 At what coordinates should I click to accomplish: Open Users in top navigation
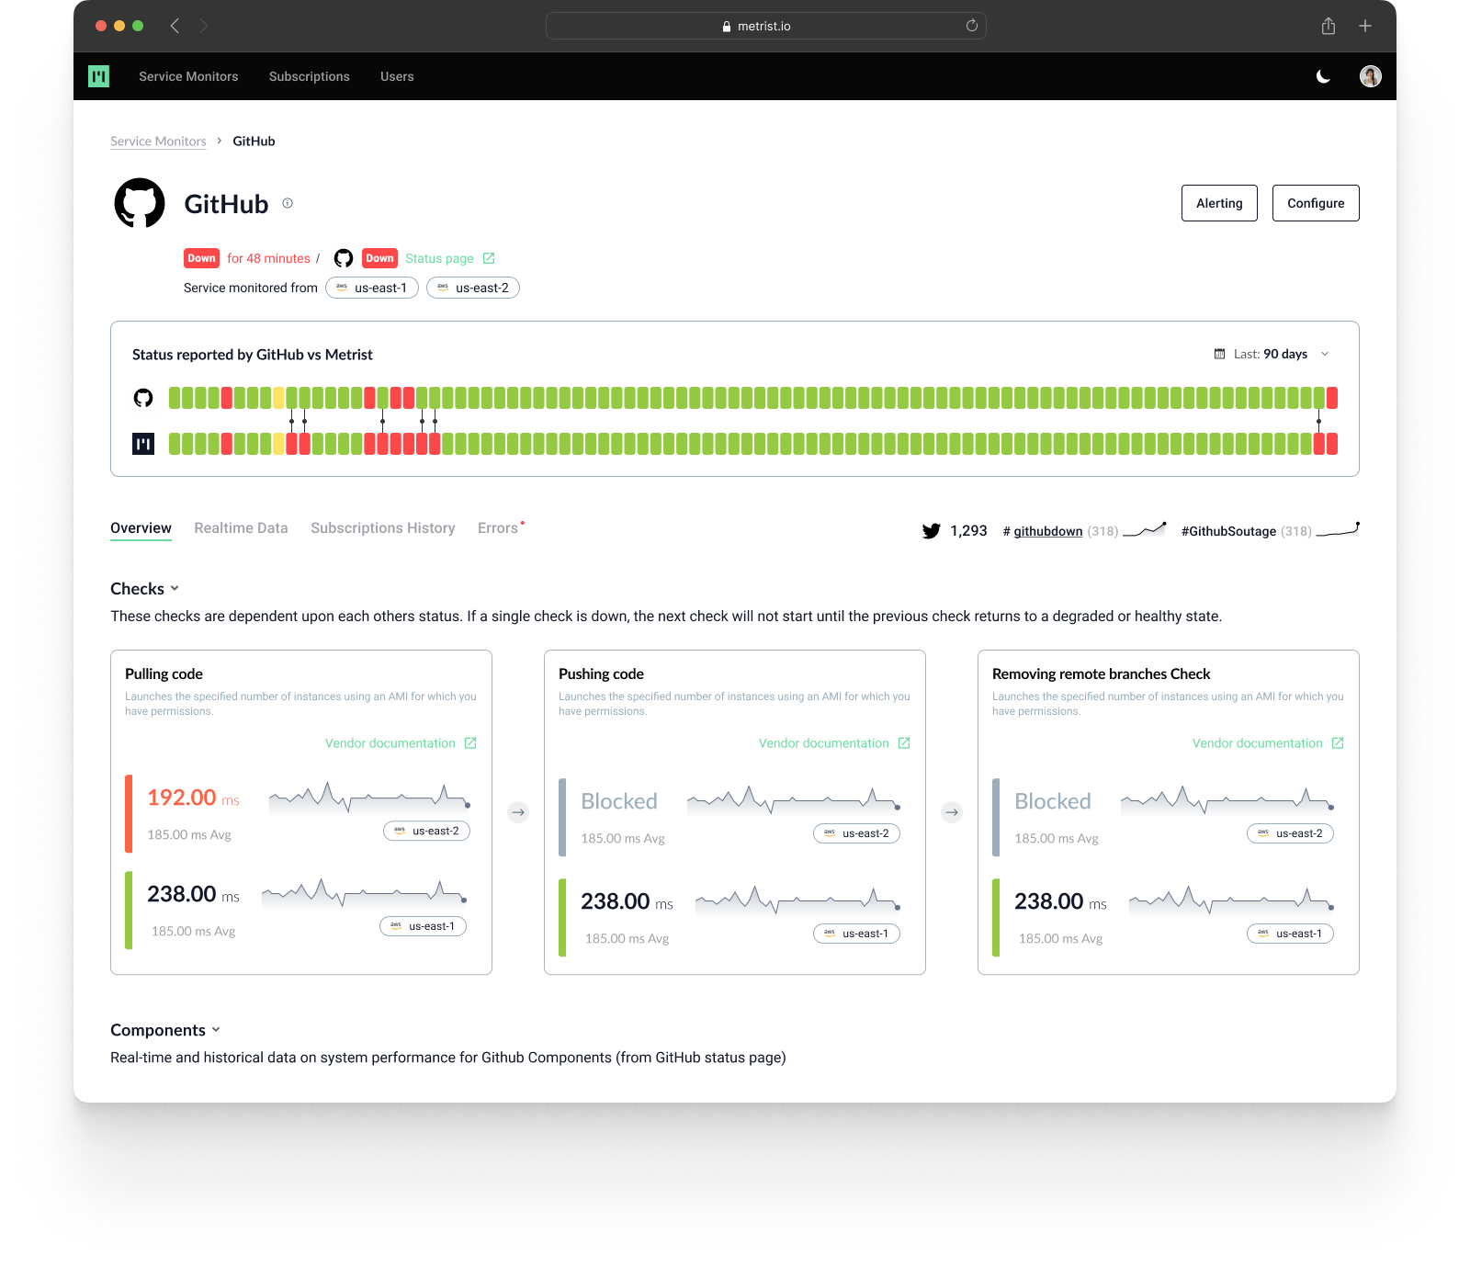(397, 76)
